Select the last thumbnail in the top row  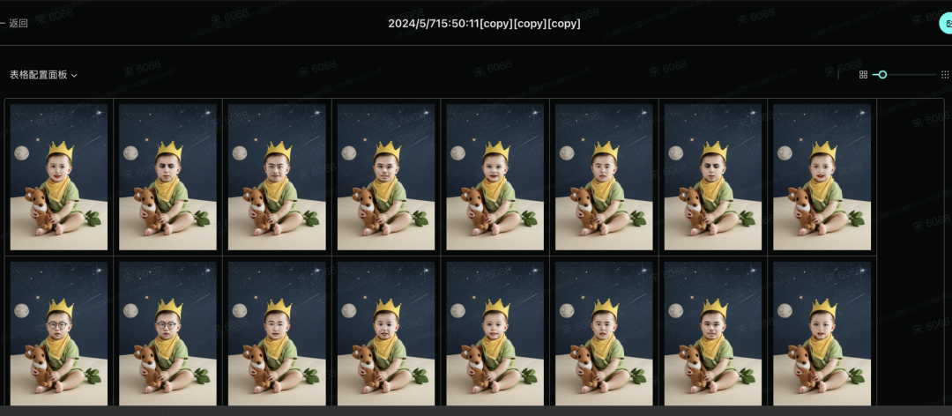822,177
